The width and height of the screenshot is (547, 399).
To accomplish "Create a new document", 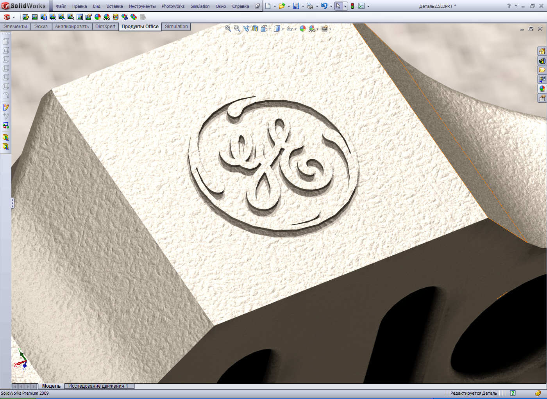I will [268, 6].
